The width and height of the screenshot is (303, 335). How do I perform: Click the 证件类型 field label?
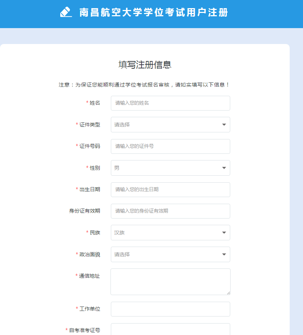pos(90,125)
